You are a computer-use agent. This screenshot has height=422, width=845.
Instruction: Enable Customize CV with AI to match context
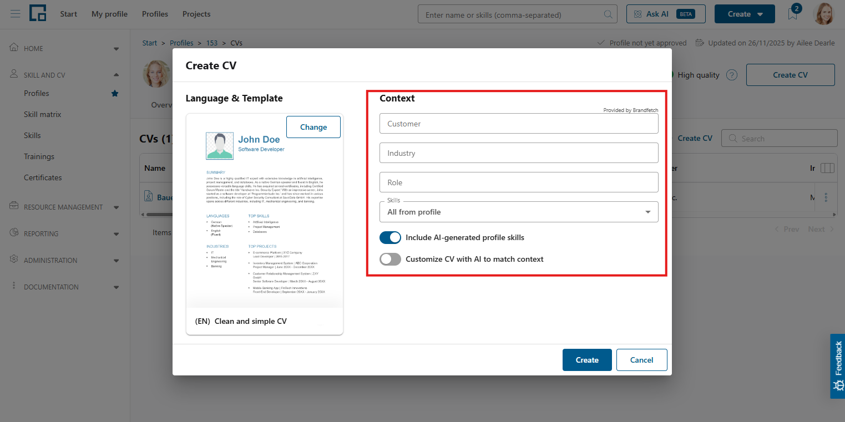390,259
